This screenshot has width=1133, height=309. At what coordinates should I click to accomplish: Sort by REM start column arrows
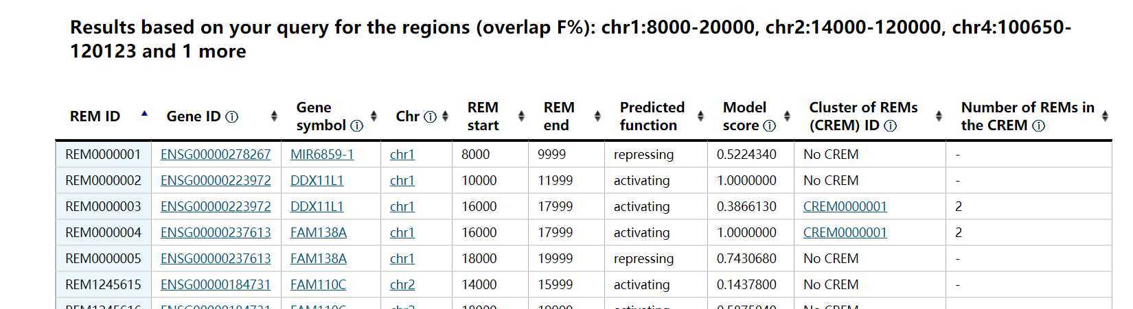point(521,116)
